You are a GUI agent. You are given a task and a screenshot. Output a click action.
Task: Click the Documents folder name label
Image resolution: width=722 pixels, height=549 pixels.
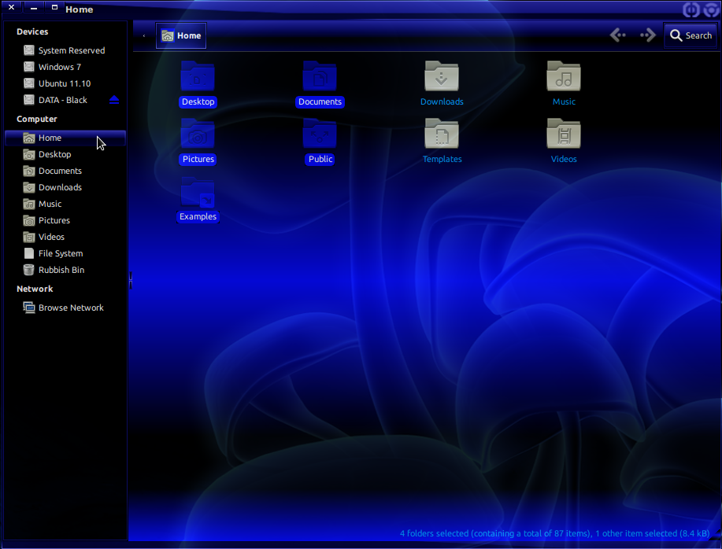click(x=320, y=101)
